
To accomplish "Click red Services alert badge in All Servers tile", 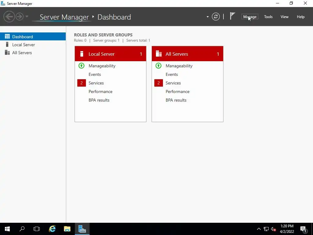I will (159, 83).
